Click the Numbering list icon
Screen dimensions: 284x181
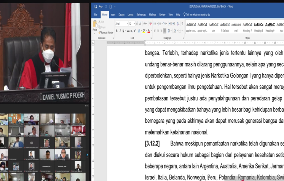(160, 24)
